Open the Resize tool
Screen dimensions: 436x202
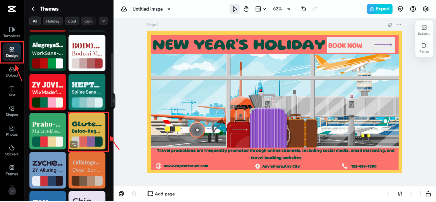click(x=424, y=48)
